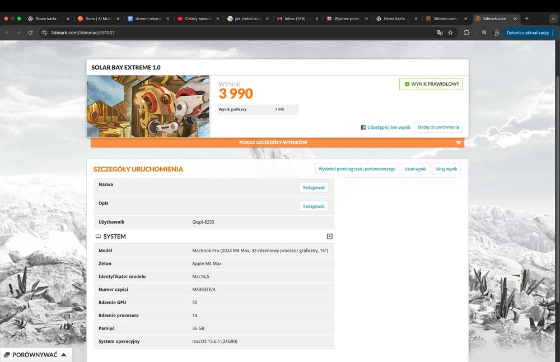This screenshot has height=362, width=560.
Task: Open site information icon in address bar
Action: click(x=44, y=33)
